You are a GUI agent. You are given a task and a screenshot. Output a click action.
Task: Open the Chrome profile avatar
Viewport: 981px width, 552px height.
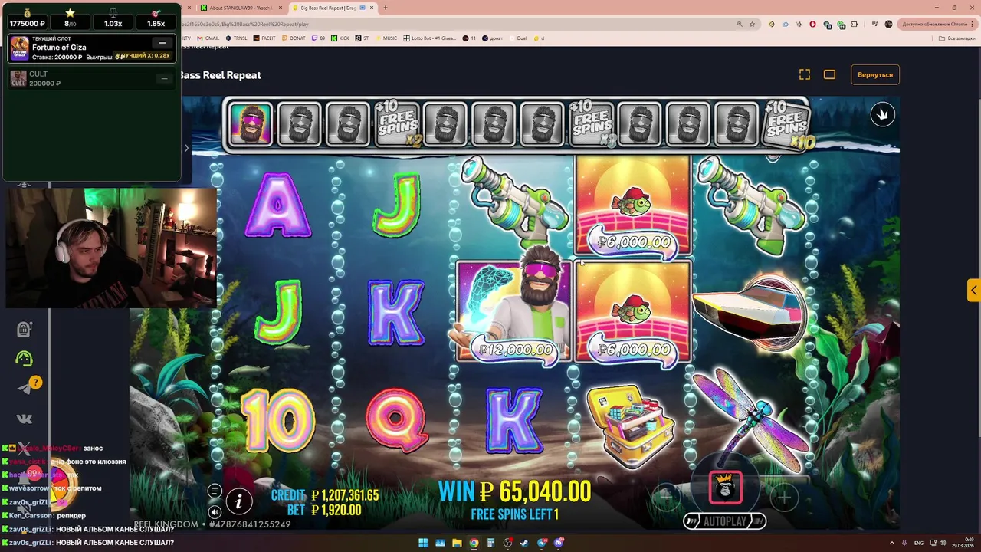coord(888,24)
